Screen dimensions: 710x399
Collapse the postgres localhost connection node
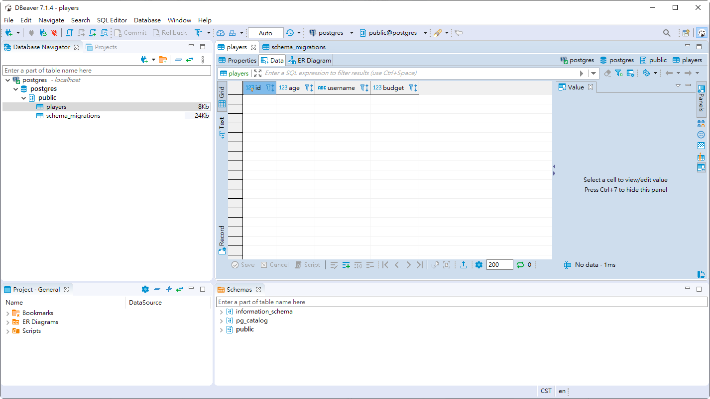click(8, 80)
